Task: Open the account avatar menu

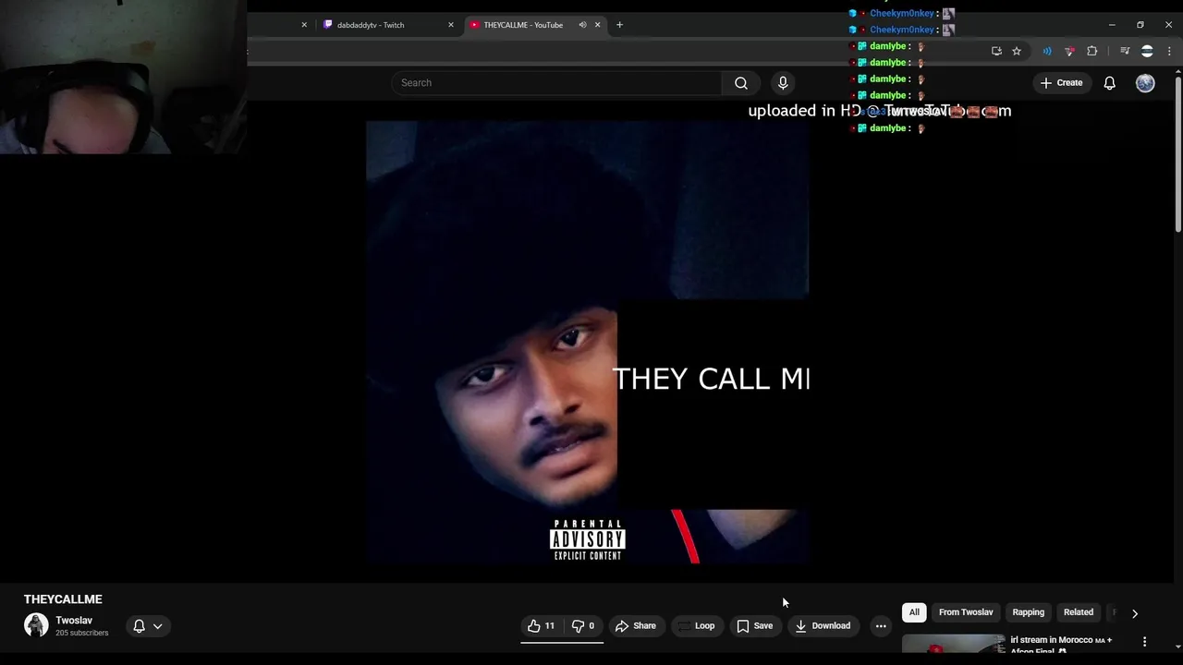Action: pos(1145,83)
